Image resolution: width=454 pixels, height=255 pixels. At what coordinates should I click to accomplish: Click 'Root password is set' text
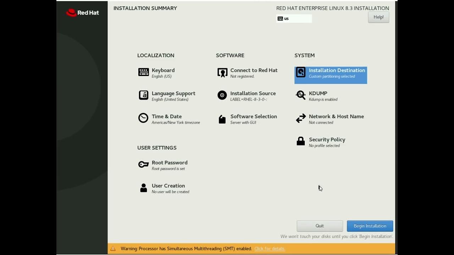click(x=168, y=169)
